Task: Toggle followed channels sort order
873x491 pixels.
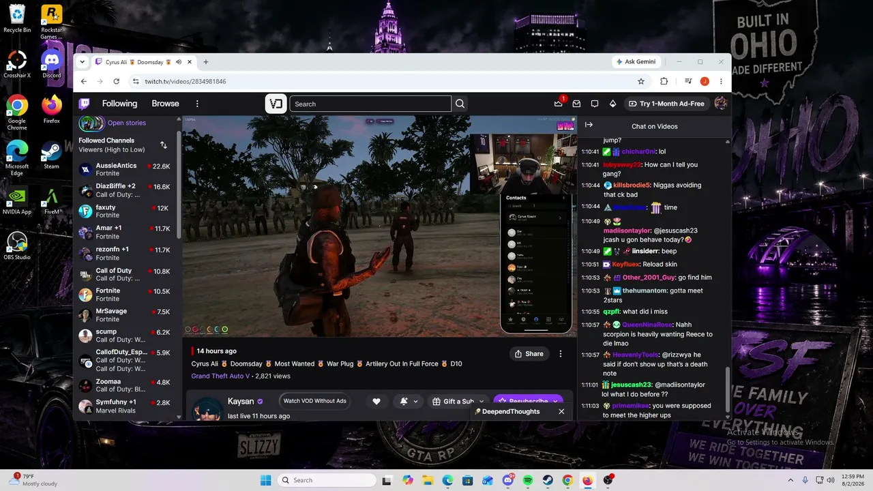Action: [x=164, y=145]
